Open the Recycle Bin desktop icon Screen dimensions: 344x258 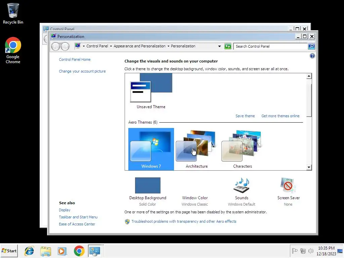[x=13, y=13]
